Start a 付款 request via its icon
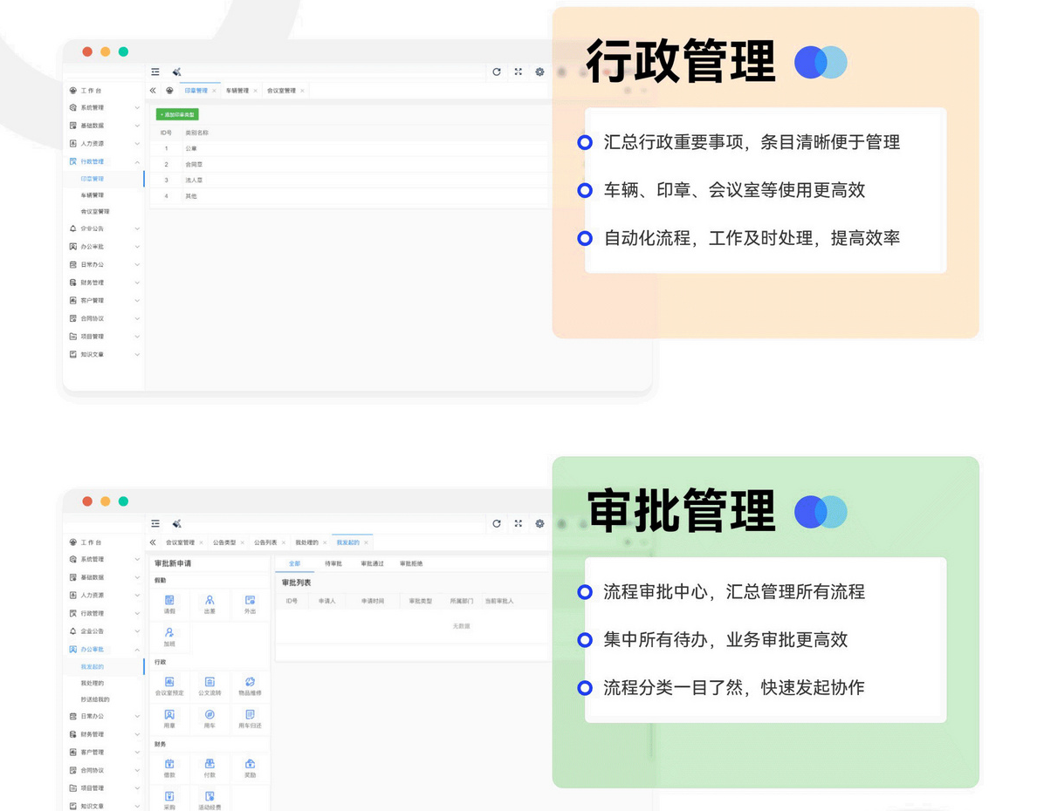The height and width of the screenshot is (811, 1044). 209,765
